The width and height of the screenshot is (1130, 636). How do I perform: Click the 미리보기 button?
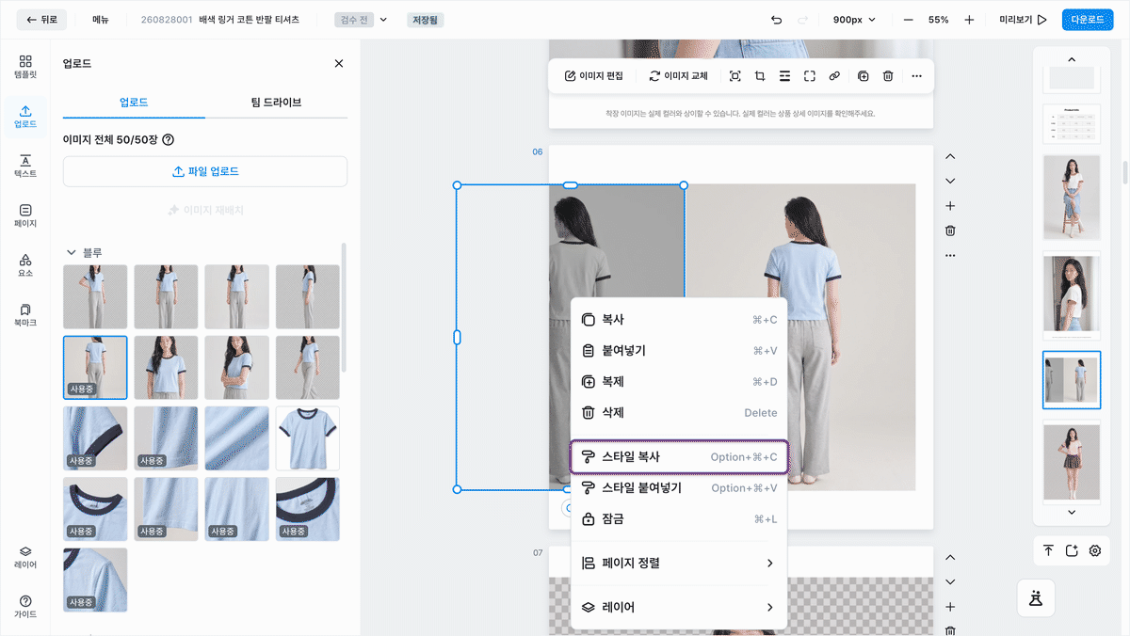pyautogui.click(x=1023, y=20)
